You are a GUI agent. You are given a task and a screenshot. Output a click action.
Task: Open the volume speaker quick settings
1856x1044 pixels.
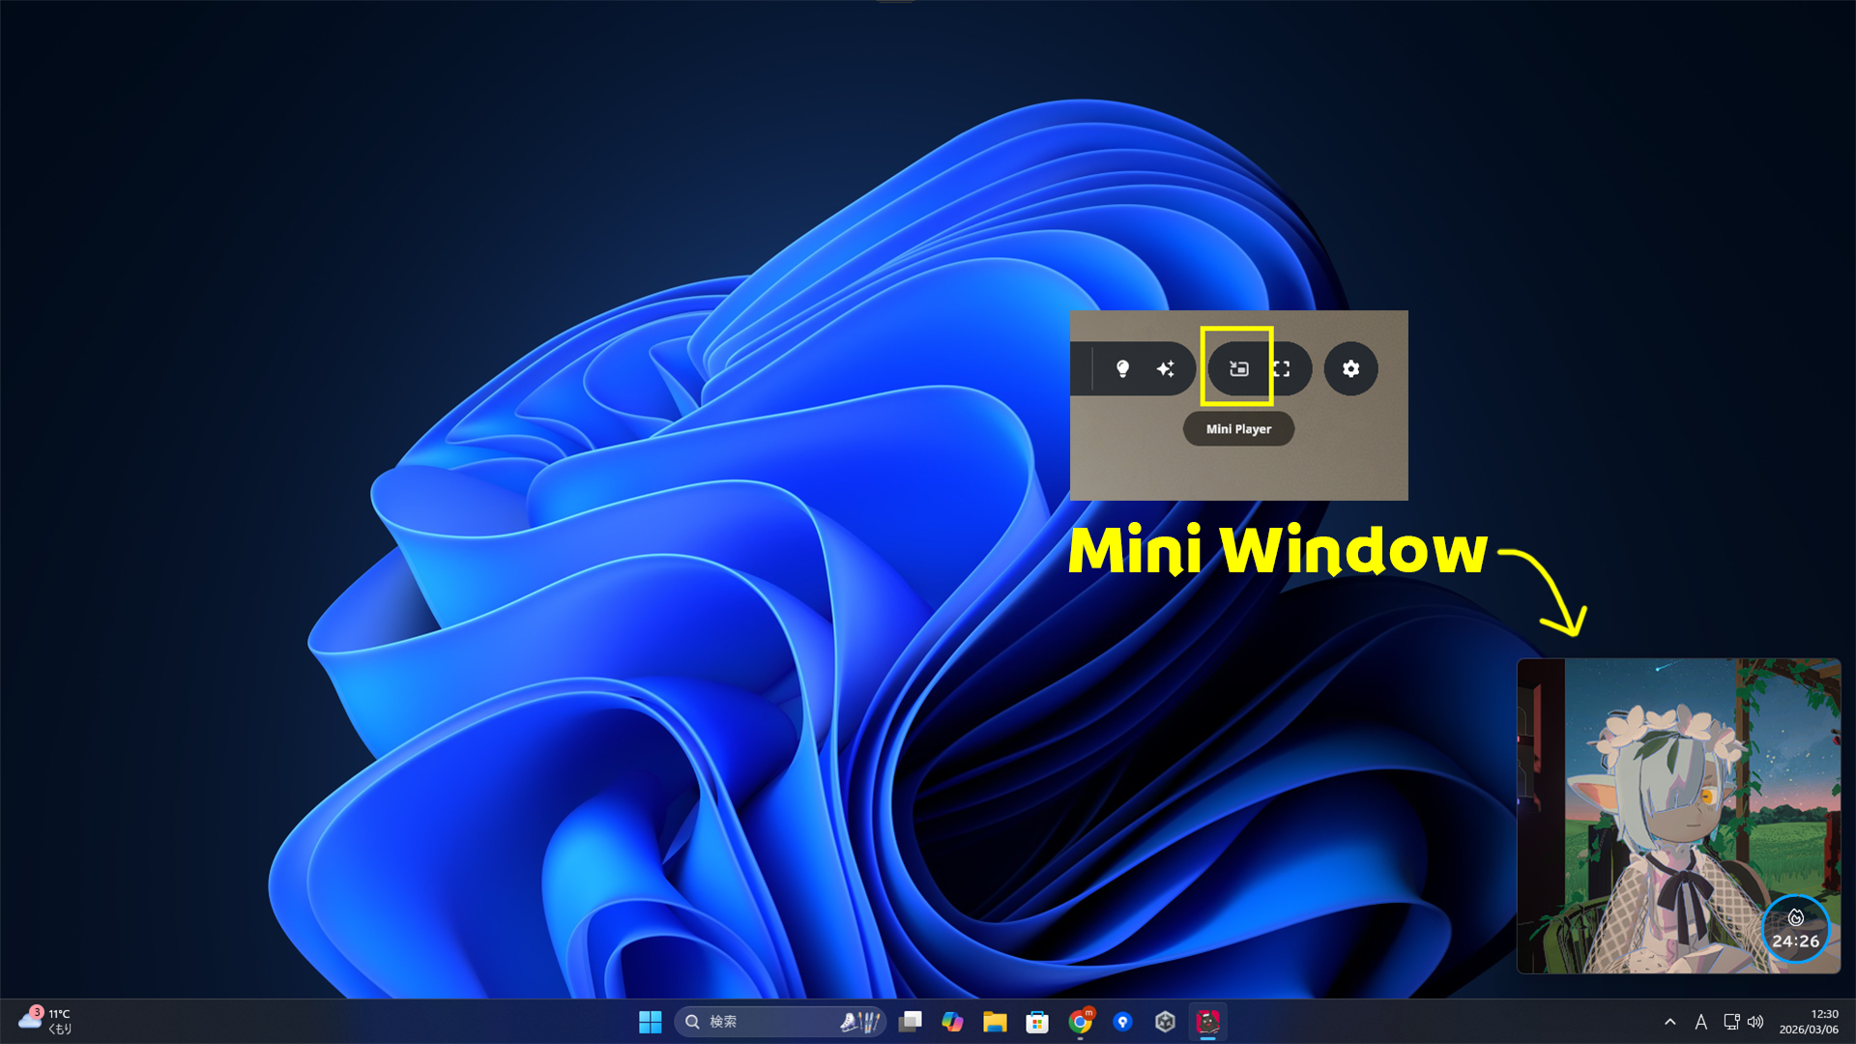click(1755, 1022)
